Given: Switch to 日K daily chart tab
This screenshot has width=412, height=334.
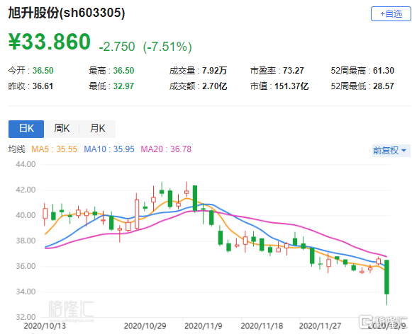Looking at the screenshot, I should pyautogui.click(x=26, y=129).
